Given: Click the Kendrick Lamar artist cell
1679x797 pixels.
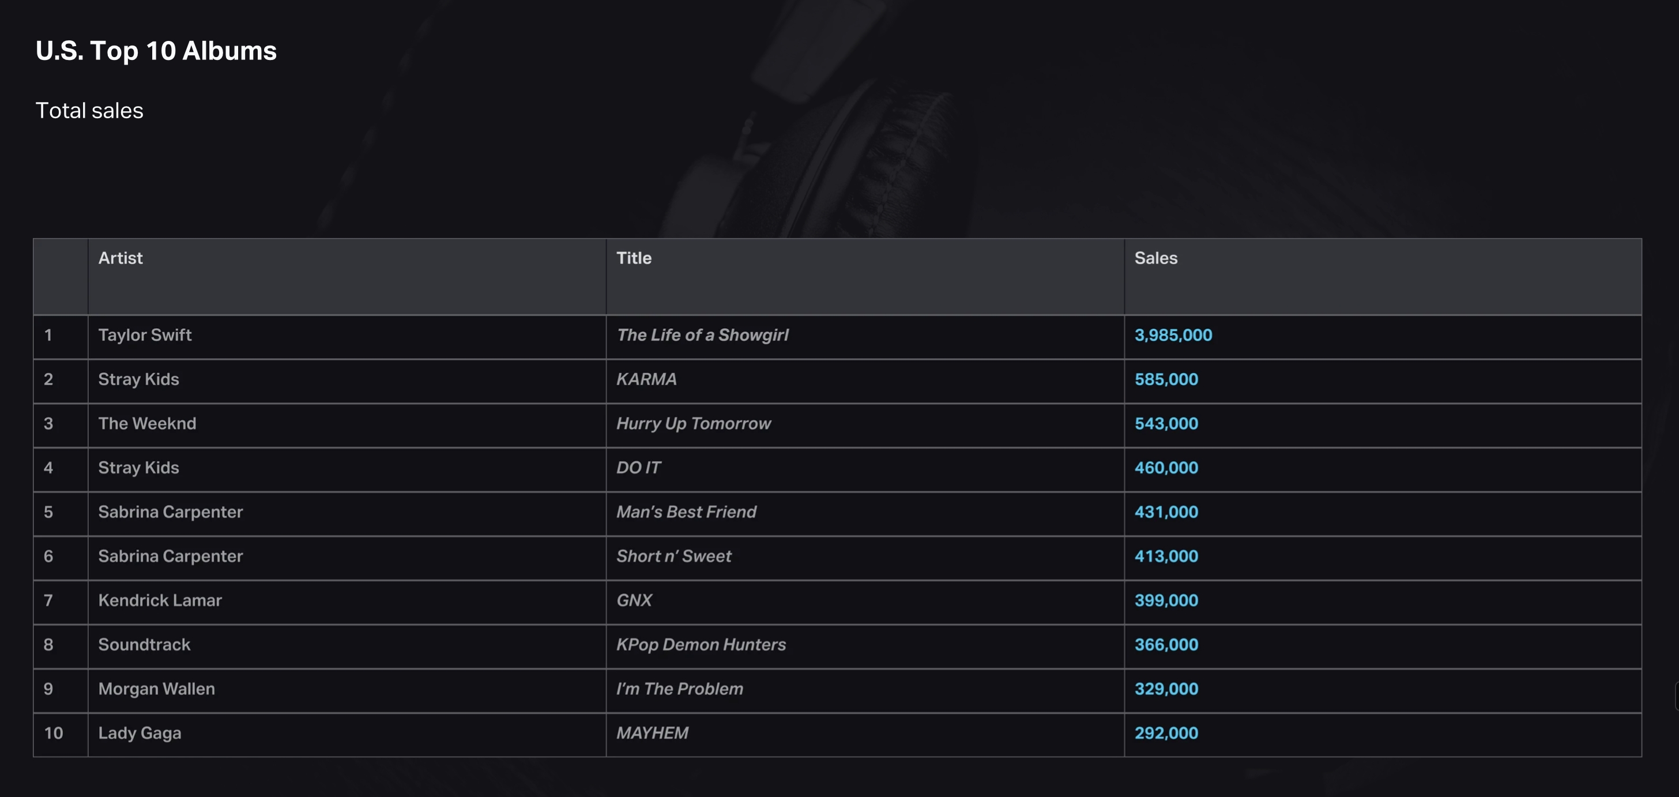Looking at the screenshot, I should tap(160, 600).
